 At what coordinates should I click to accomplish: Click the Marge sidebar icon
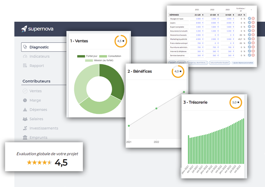25,100
